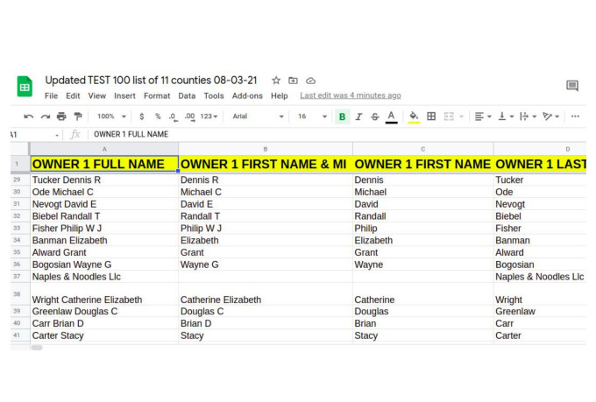Select the 'Catherine Elizabeth' cell
596x402 pixels.
pos(266,294)
